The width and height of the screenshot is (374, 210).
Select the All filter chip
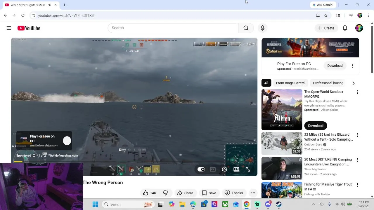pos(266,83)
